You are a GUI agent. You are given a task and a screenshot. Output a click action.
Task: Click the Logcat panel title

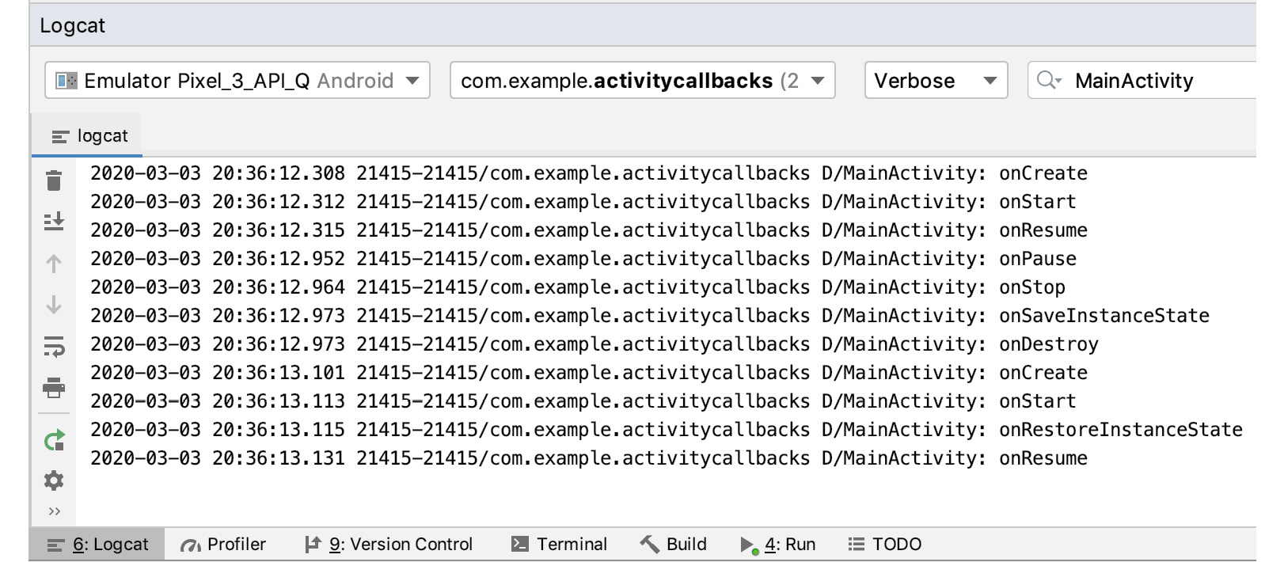(72, 25)
